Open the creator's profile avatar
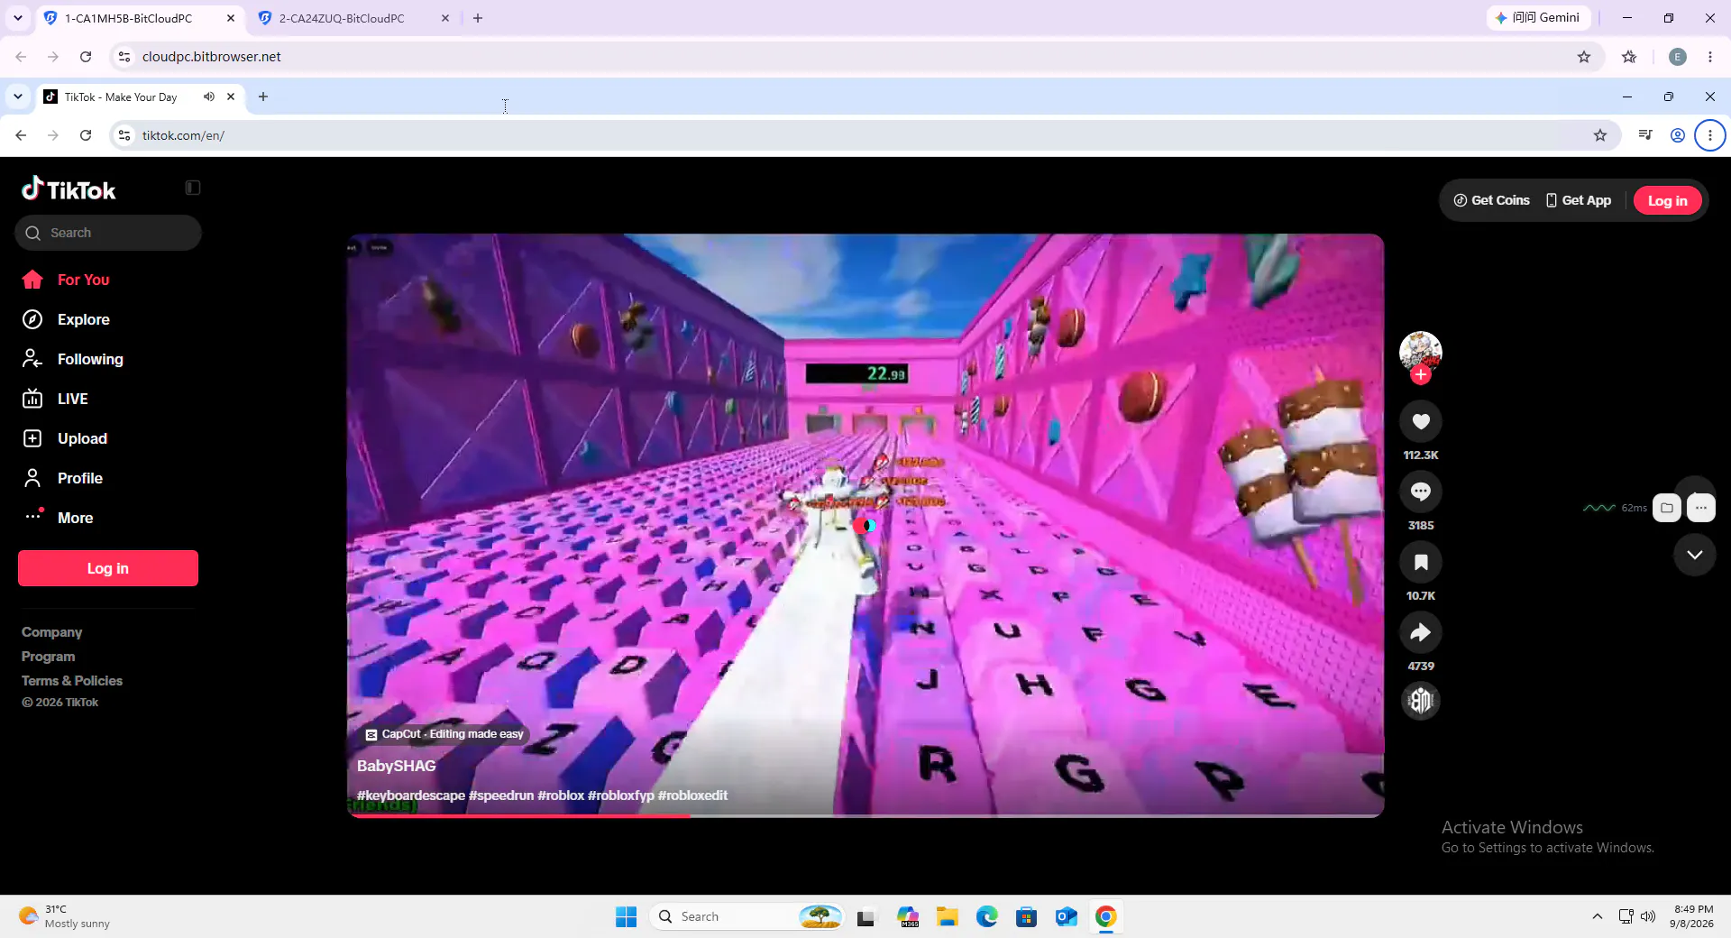1731x938 pixels. coord(1421,351)
